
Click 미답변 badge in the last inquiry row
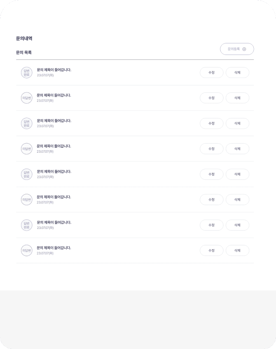click(26, 250)
